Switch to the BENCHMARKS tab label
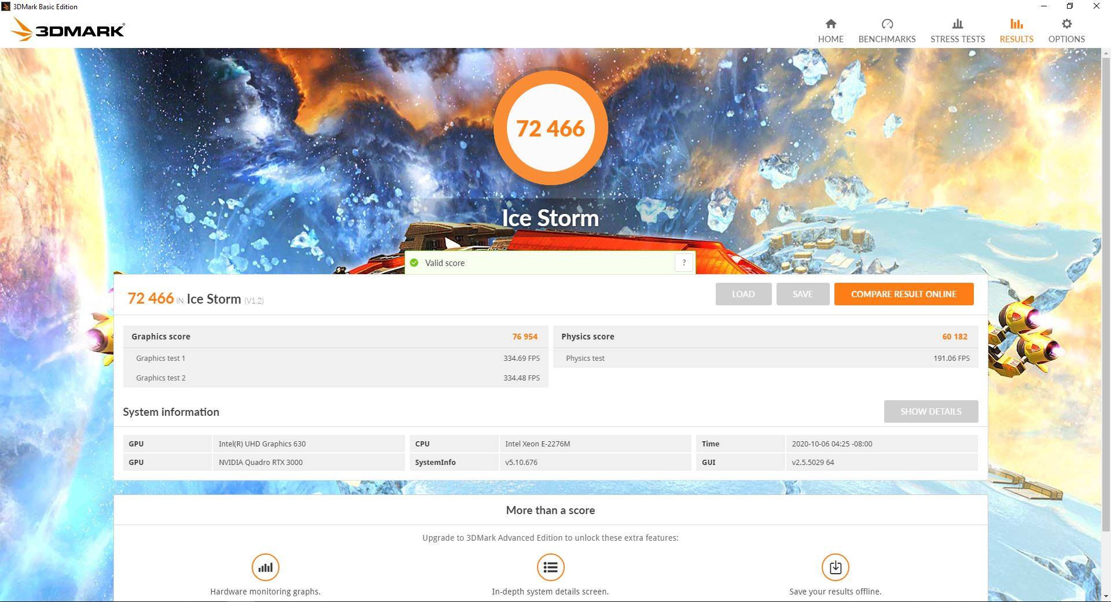The width and height of the screenshot is (1111, 602). pos(887,39)
